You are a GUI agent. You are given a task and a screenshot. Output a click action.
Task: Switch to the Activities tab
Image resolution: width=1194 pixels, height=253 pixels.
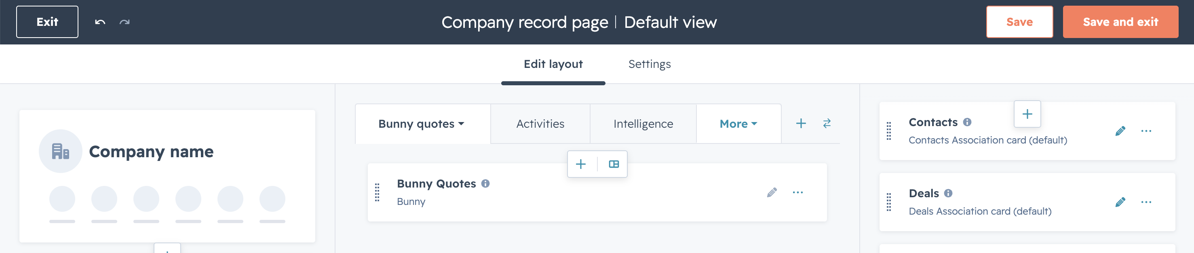point(540,124)
